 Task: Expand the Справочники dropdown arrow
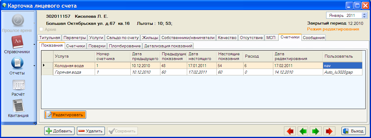(34, 45)
